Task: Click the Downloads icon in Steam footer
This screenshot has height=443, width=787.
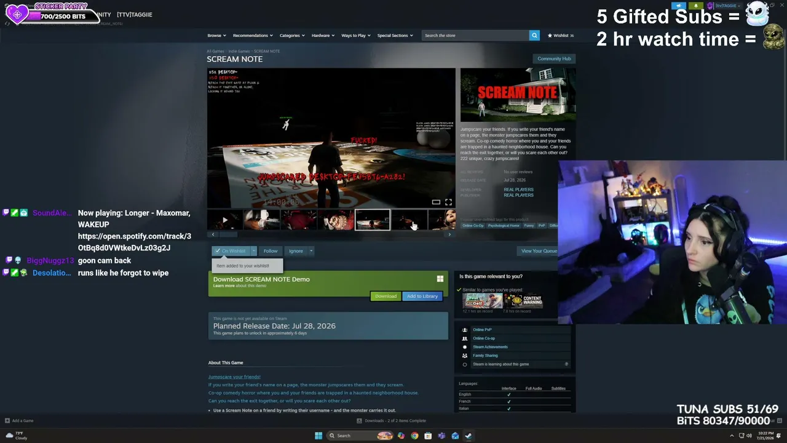Action: pos(359,421)
